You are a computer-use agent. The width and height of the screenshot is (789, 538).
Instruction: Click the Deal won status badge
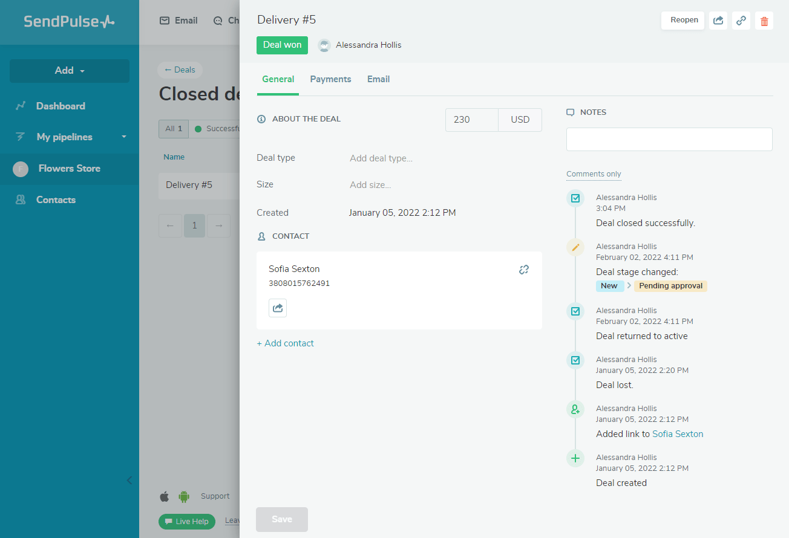point(282,45)
